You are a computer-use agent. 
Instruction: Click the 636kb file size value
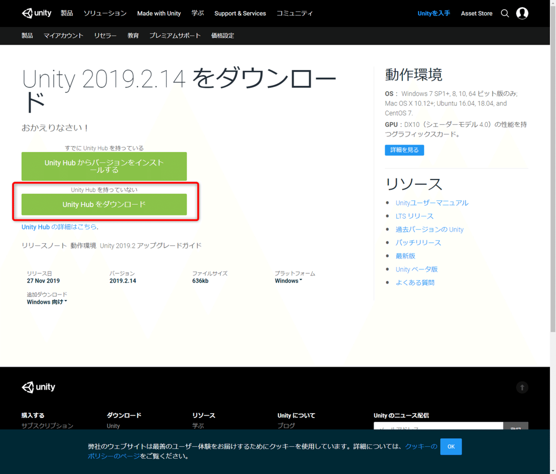tap(200, 281)
